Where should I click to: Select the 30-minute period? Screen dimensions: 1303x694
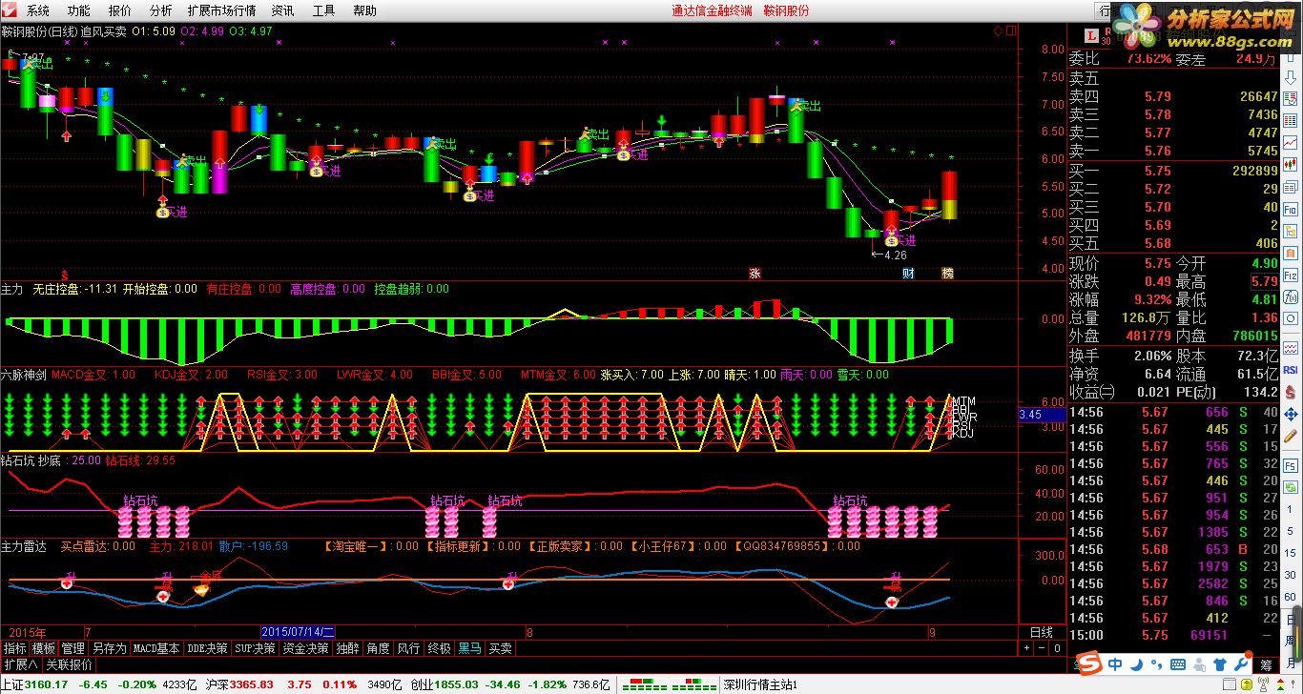point(1291,575)
